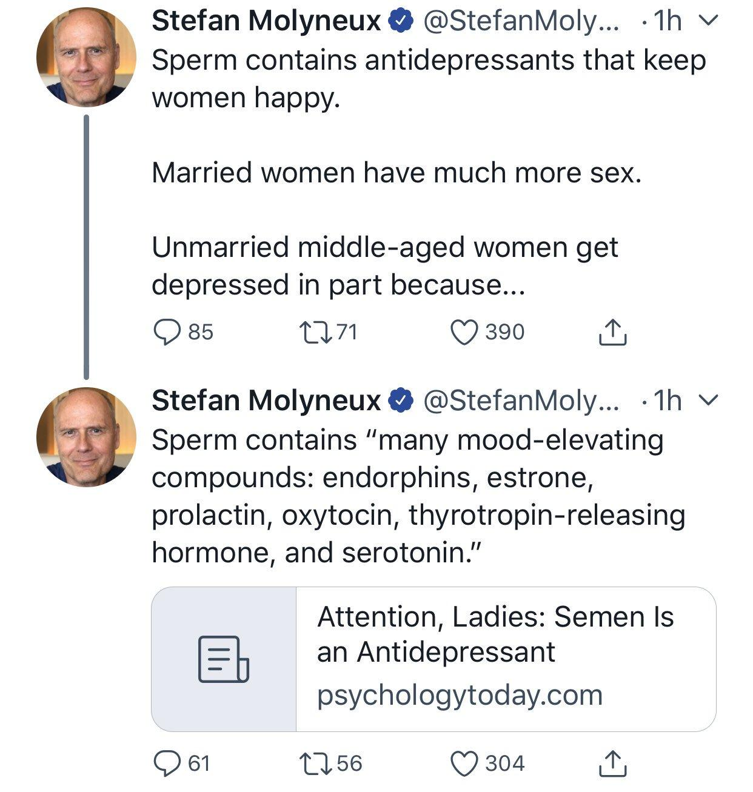Open the author name on the first tweet
Viewport: 753px width, 792px height.
266,21
